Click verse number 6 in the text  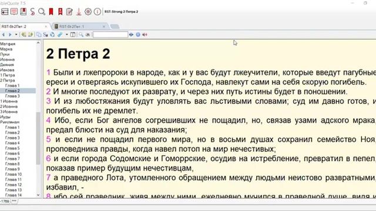pos(48,158)
